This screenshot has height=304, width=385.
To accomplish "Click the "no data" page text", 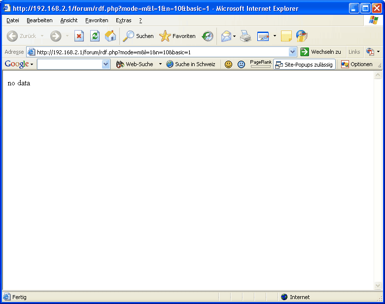I will tap(19, 83).
